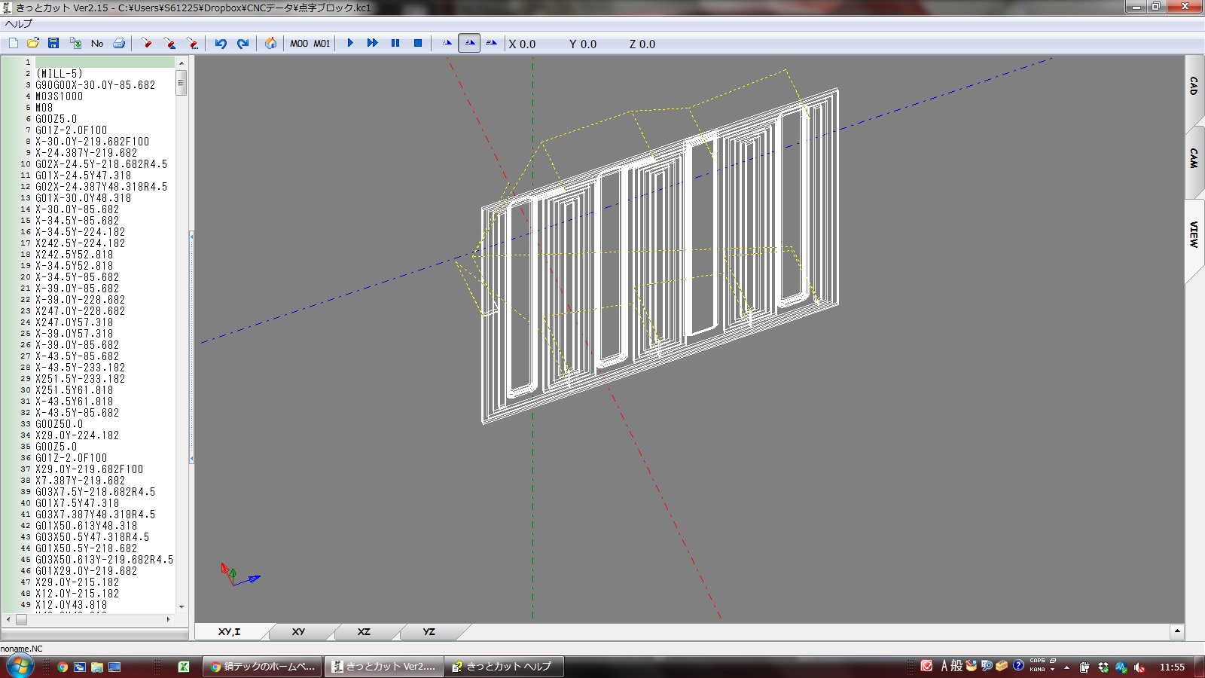Toggle the M00 program stop button
The width and height of the screenshot is (1205, 678).
pos(299,44)
